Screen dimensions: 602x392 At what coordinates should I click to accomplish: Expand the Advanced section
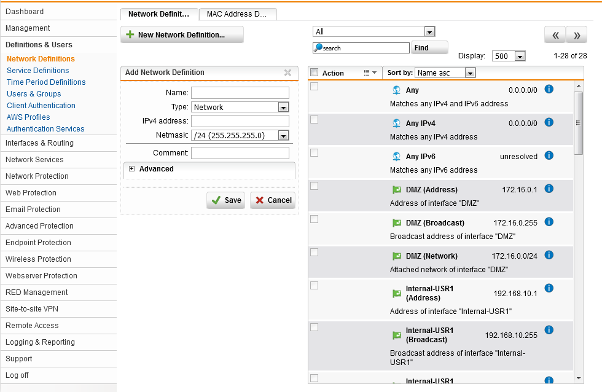pyautogui.click(x=131, y=169)
